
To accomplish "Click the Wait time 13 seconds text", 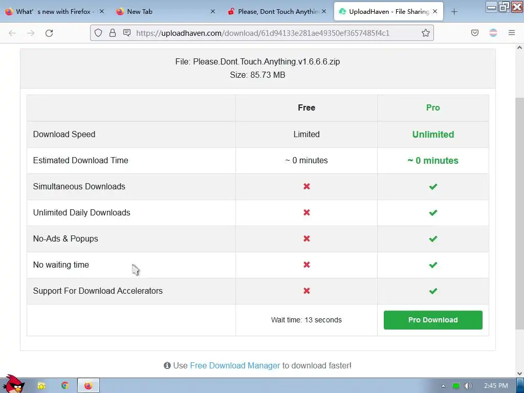I will (306, 320).
